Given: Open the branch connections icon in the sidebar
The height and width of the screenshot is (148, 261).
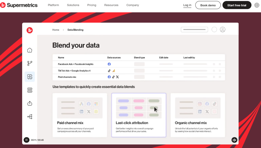Looking at the screenshot, I should (30, 63).
